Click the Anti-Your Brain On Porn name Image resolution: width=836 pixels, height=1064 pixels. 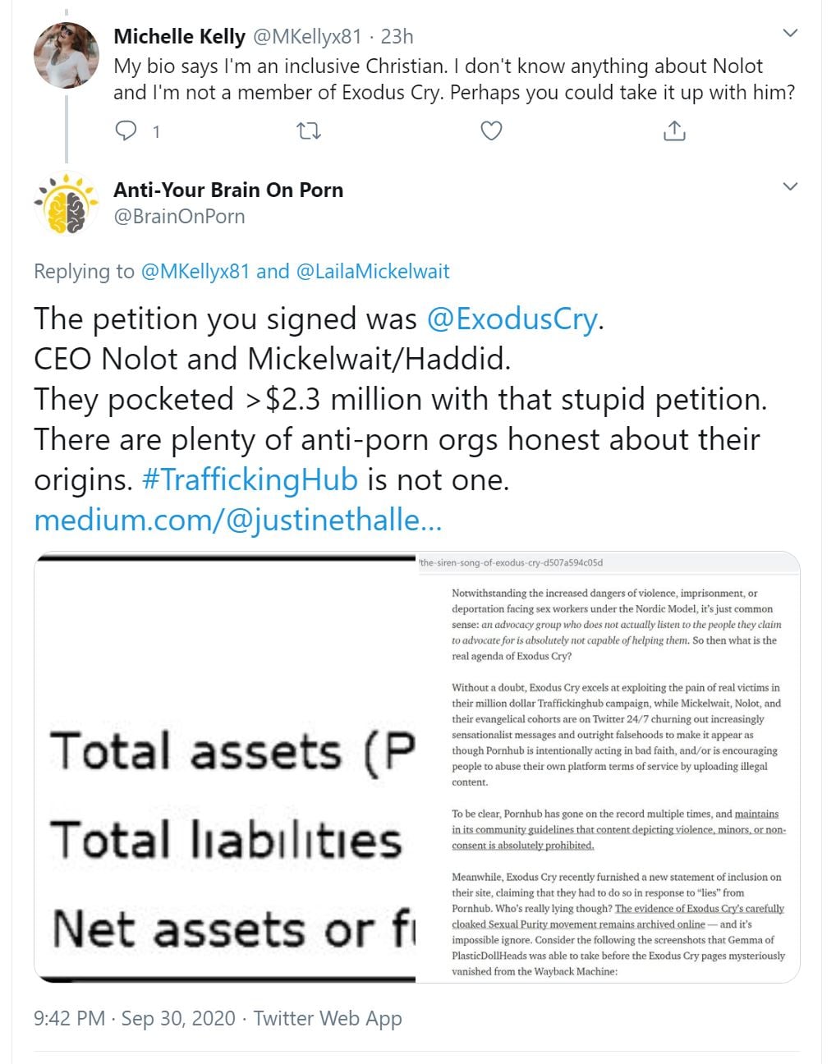tap(228, 190)
